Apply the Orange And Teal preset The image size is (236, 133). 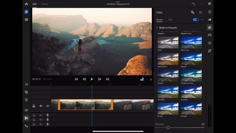click(191, 75)
